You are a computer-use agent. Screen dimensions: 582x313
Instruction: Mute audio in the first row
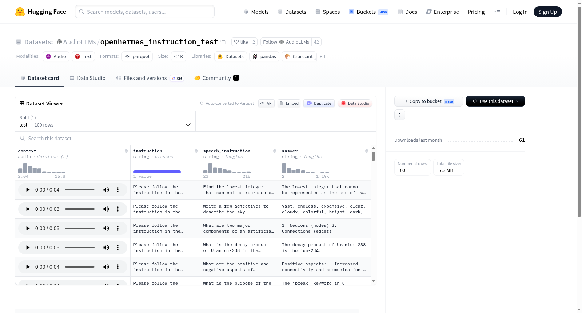pyautogui.click(x=106, y=190)
